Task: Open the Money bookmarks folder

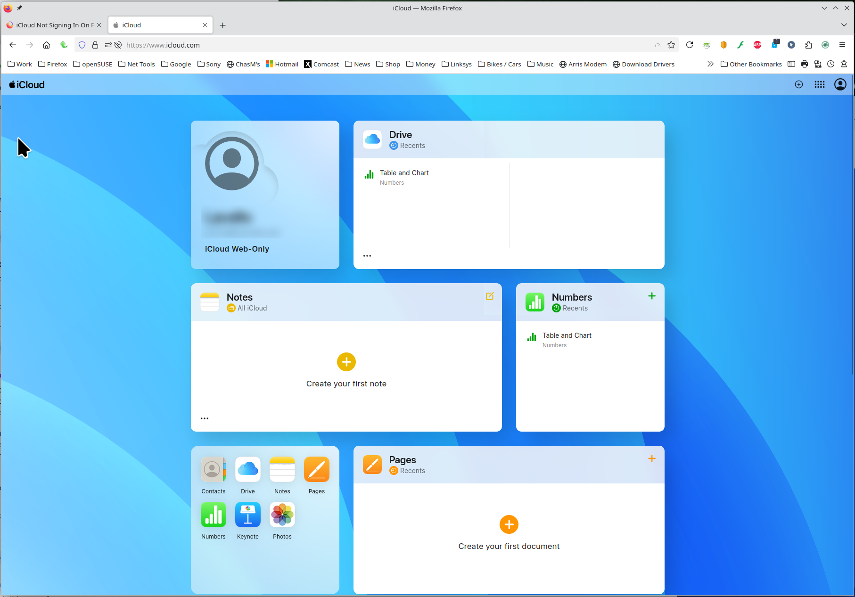Action: 421,64
